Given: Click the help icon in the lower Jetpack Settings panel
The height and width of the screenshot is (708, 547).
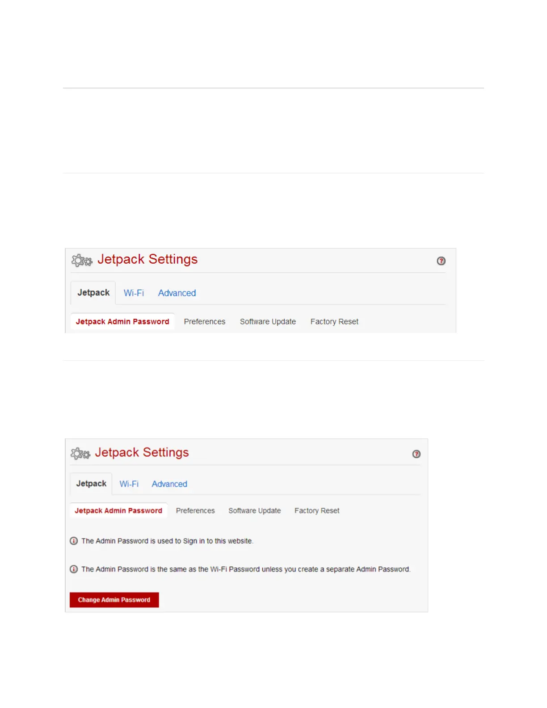Looking at the screenshot, I should tap(417, 454).
